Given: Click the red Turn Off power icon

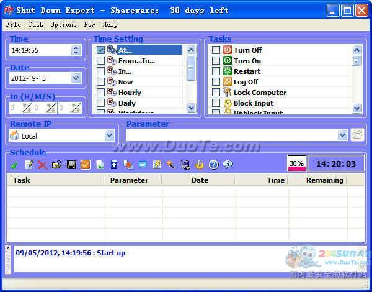Looking at the screenshot, I should click(228, 50).
